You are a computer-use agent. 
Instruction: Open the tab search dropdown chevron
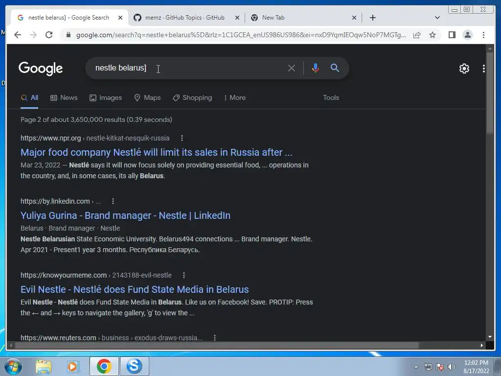(x=437, y=18)
